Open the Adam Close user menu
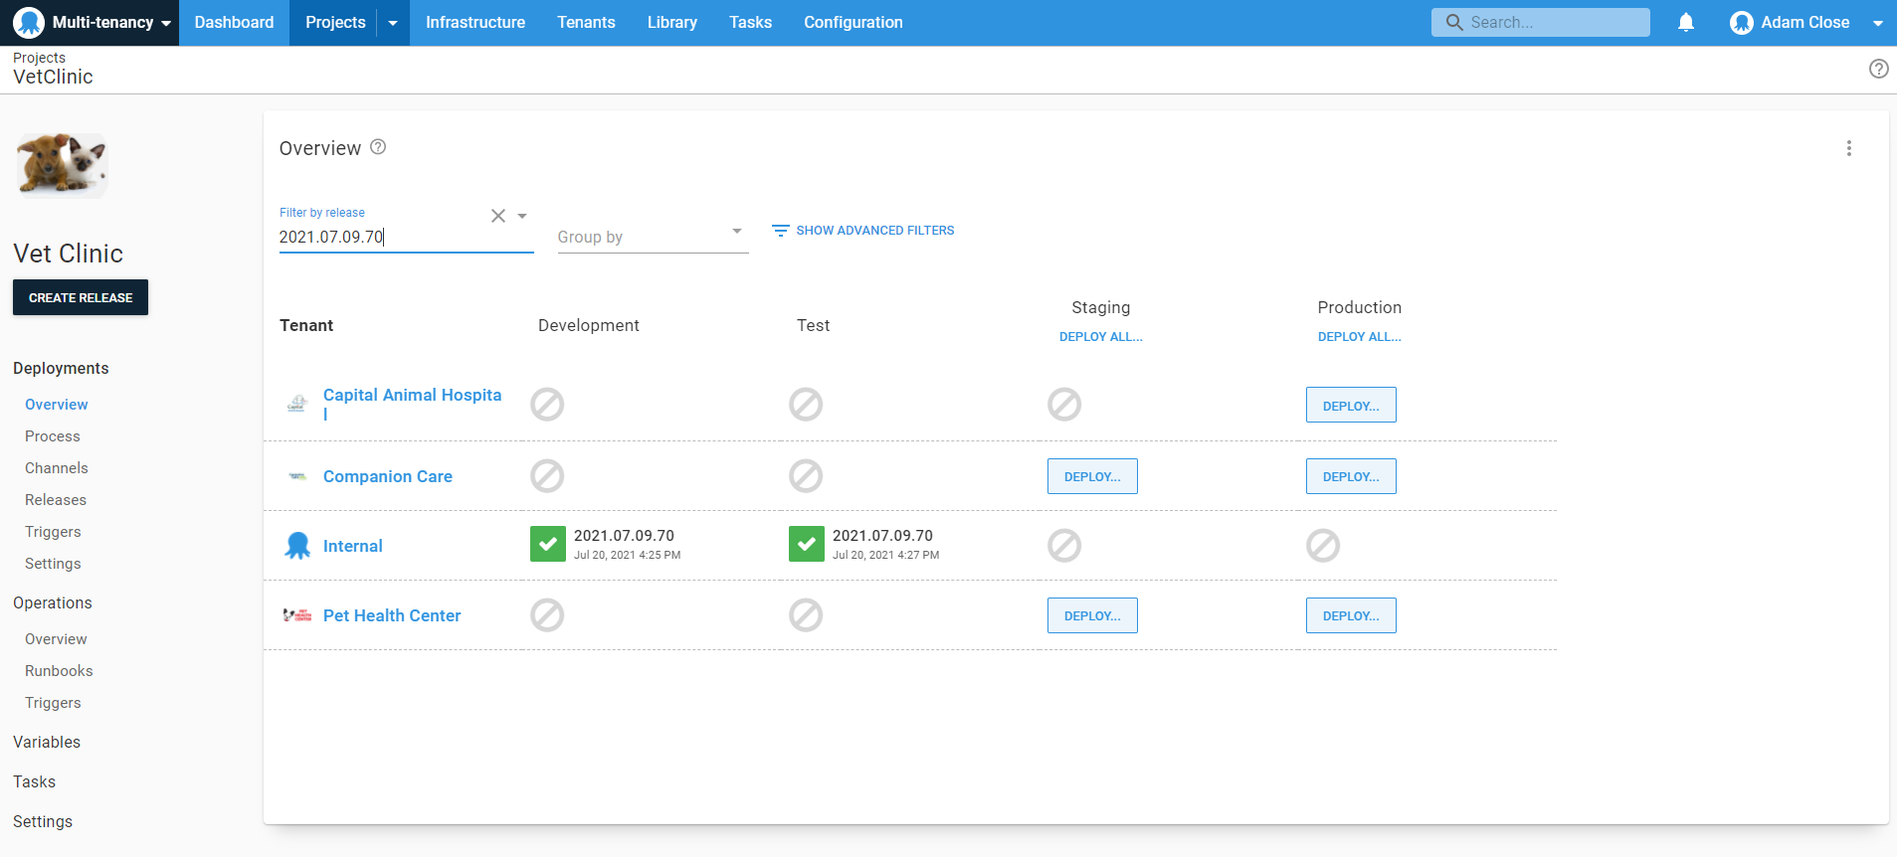 (x=1805, y=22)
